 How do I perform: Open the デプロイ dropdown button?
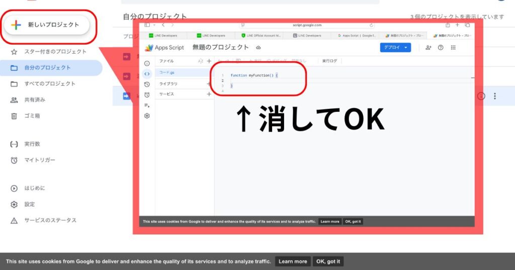click(x=395, y=48)
